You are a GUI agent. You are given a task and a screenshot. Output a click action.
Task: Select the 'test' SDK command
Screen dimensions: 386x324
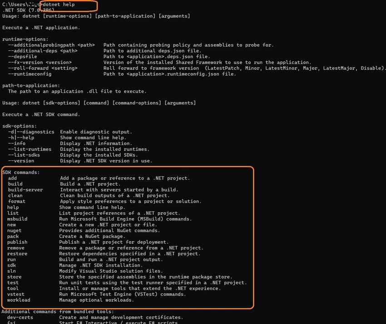[x=13, y=283]
